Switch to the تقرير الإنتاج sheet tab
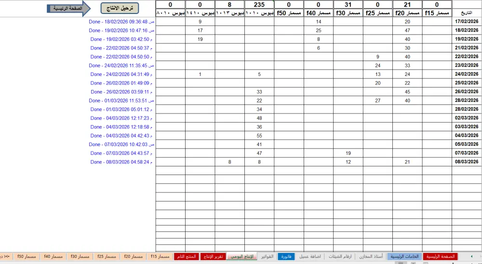Image resolution: width=482 pixels, height=264 pixels. [x=213, y=256]
